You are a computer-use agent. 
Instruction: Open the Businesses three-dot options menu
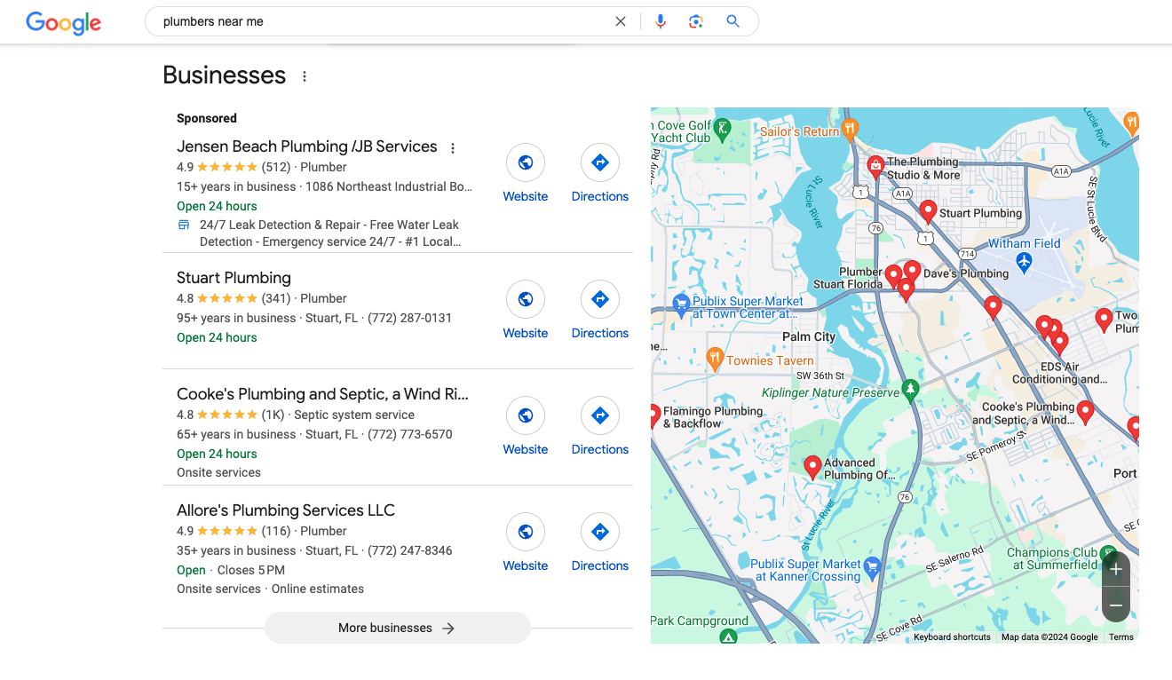pos(305,76)
